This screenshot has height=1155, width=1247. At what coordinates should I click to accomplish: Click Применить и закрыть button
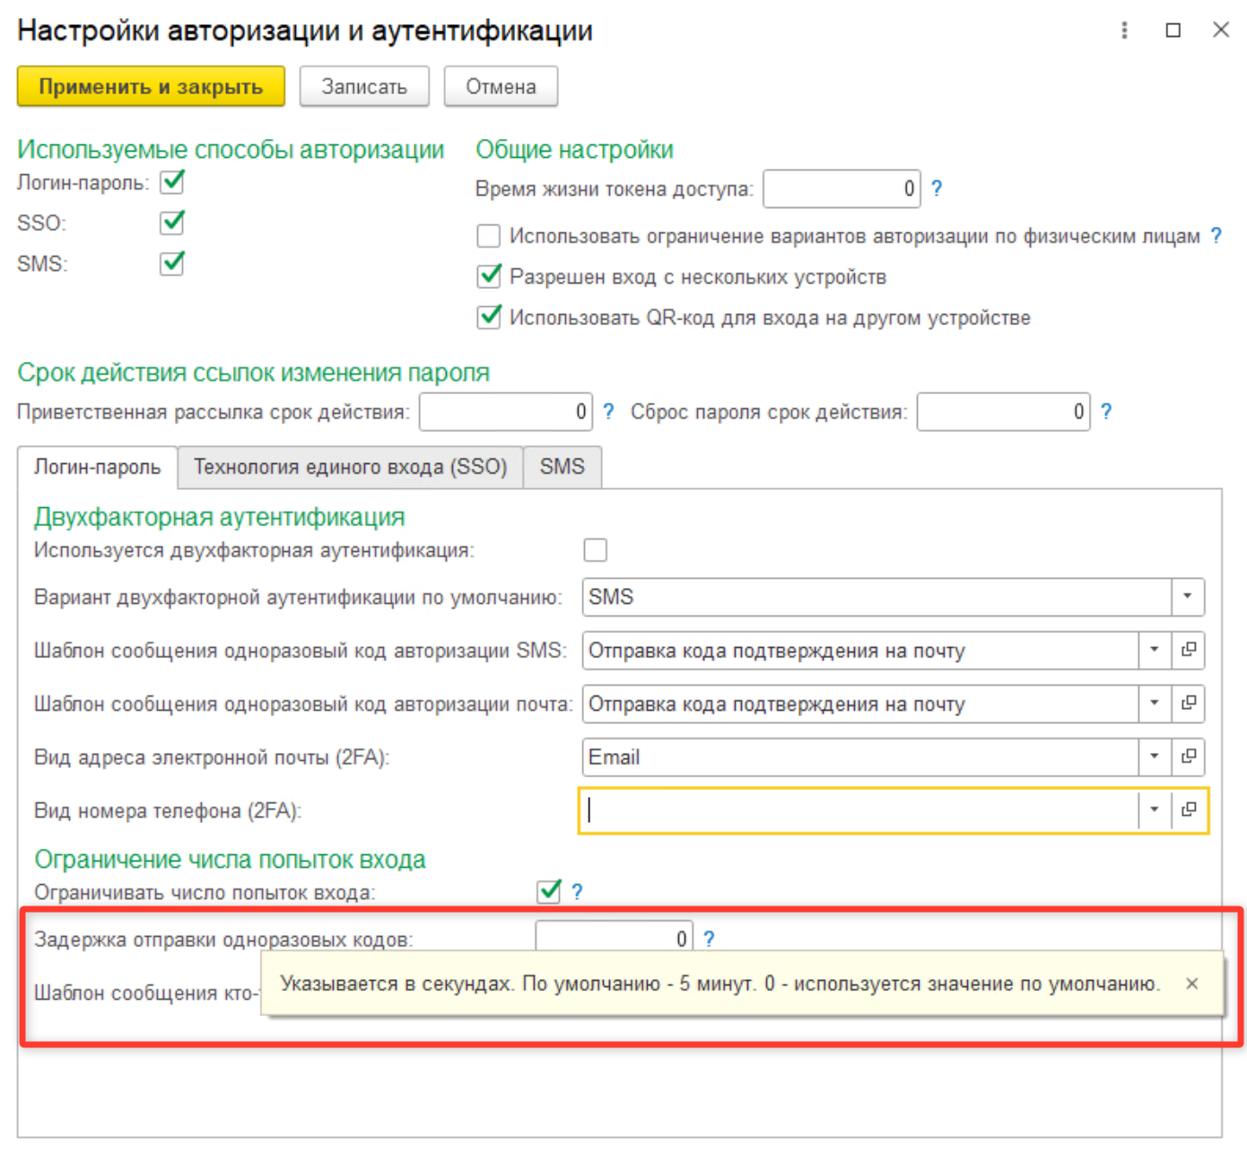(151, 87)
